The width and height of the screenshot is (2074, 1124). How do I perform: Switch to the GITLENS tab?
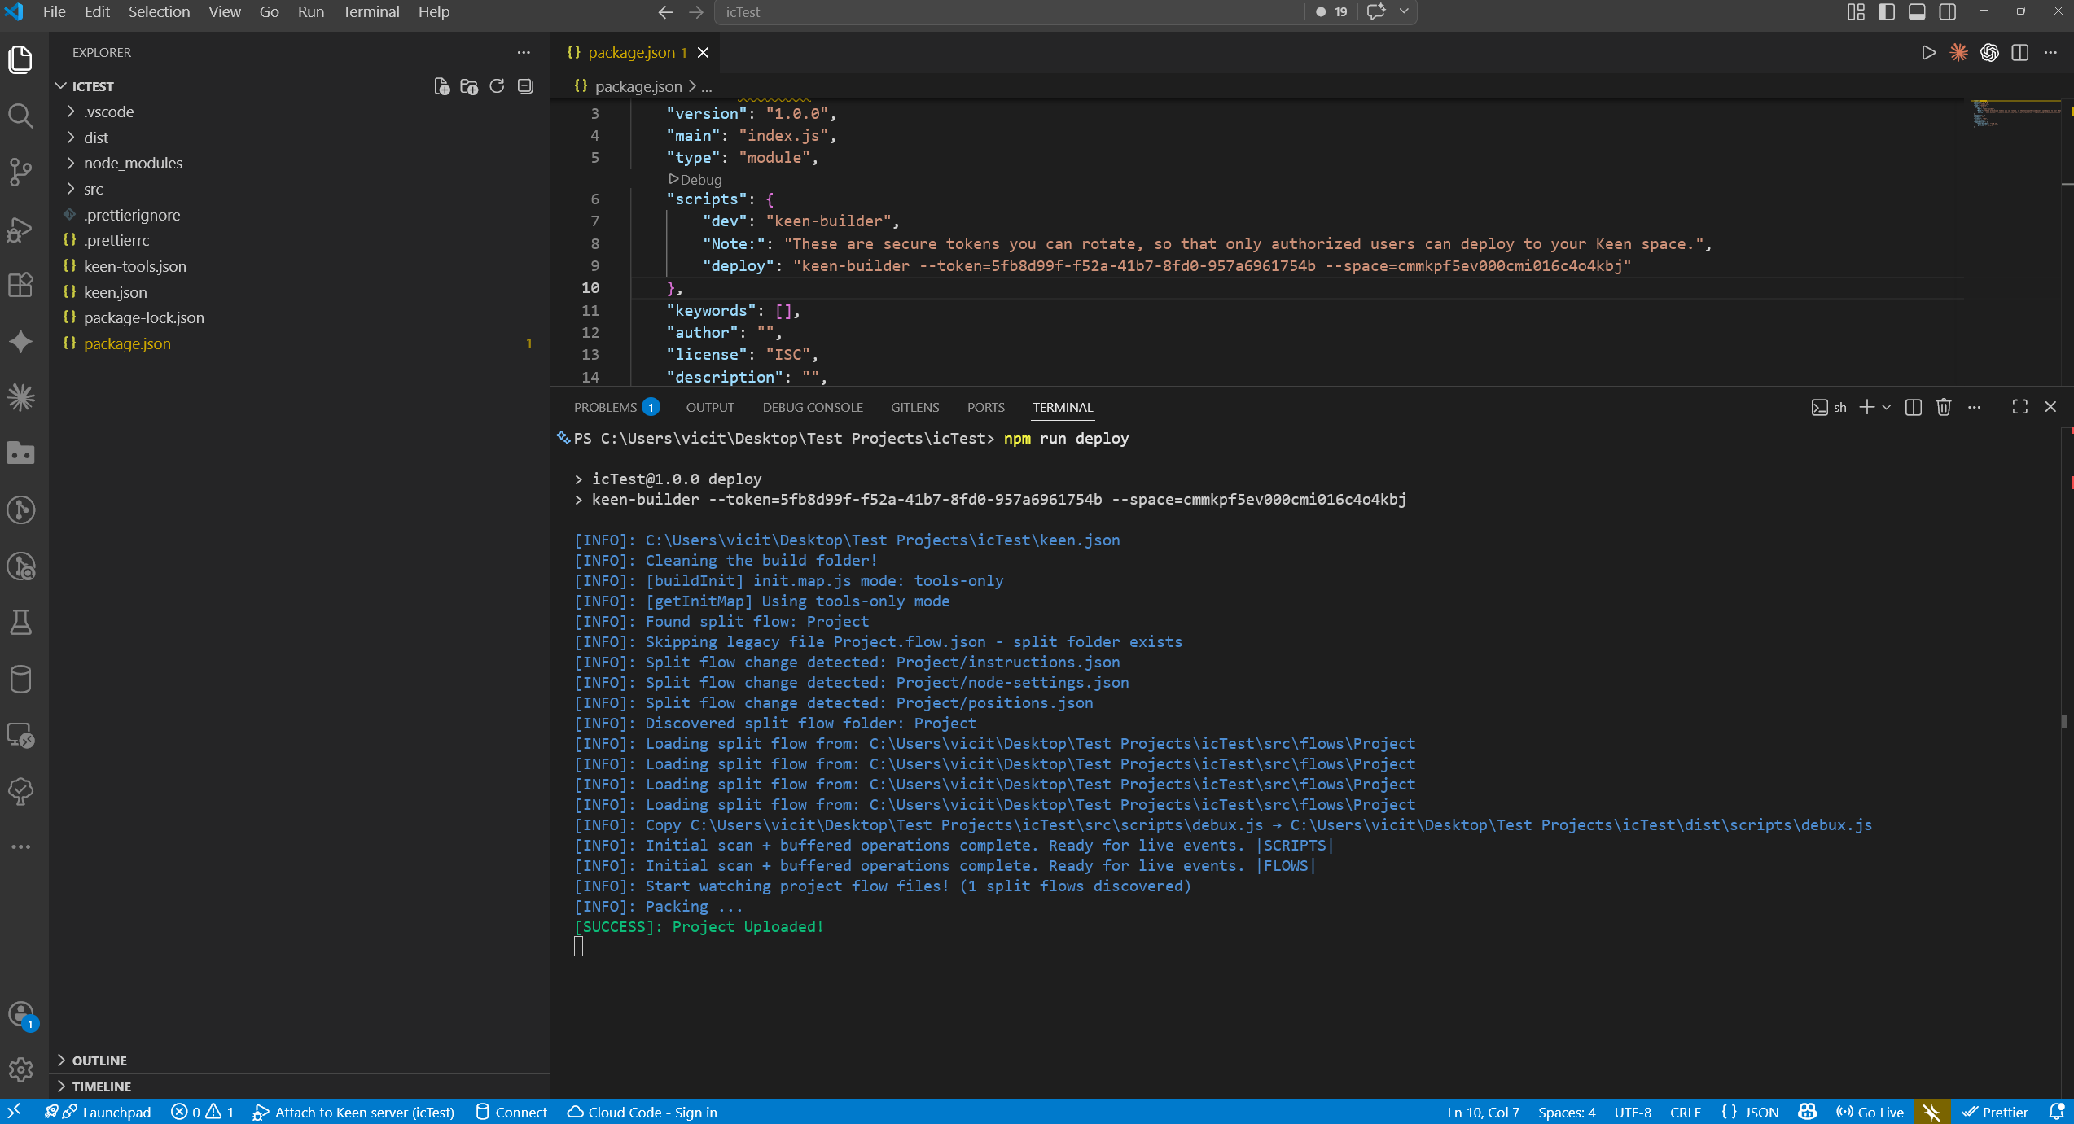(914, 407)
